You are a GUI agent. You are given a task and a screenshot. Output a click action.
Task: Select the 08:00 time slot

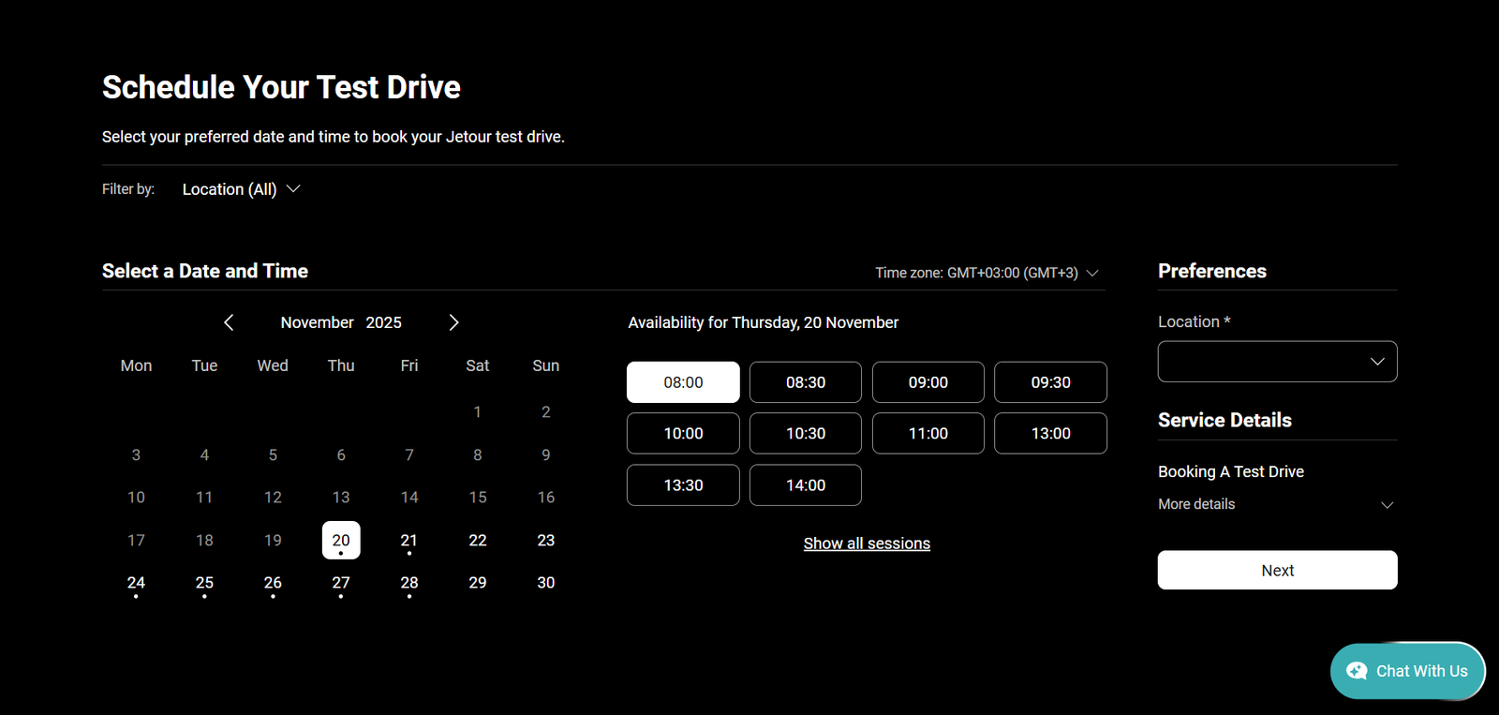[683, 382]
